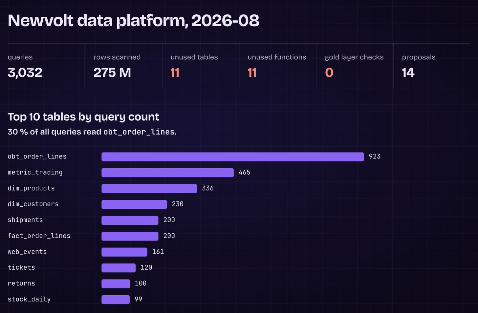Select the metric_trading row label
Image resolution: width=478 pixels, height=313 pixels.
pyautogui.click(x=35, y=172)
